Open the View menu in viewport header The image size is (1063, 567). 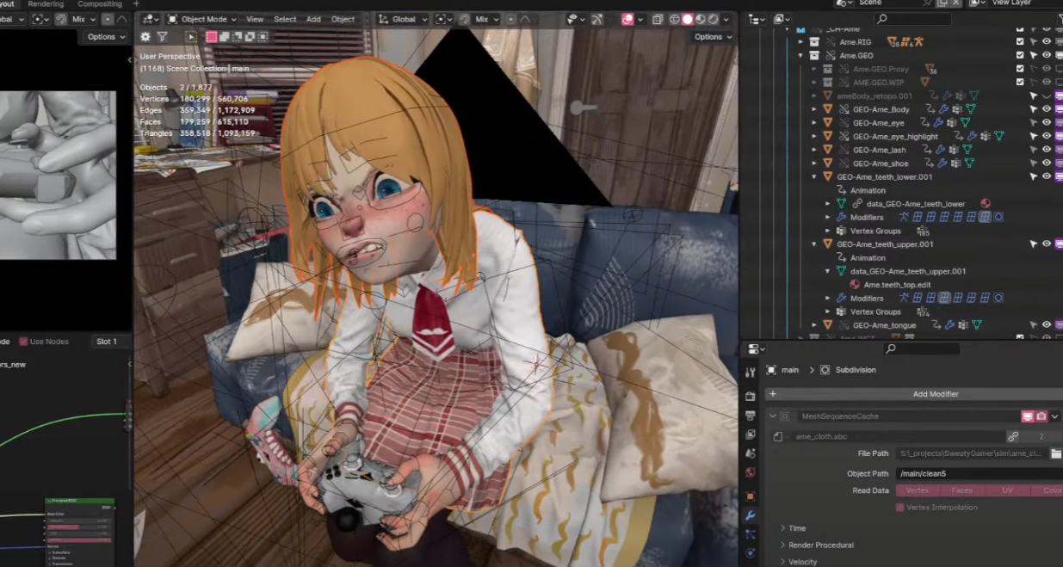point(255,19)
